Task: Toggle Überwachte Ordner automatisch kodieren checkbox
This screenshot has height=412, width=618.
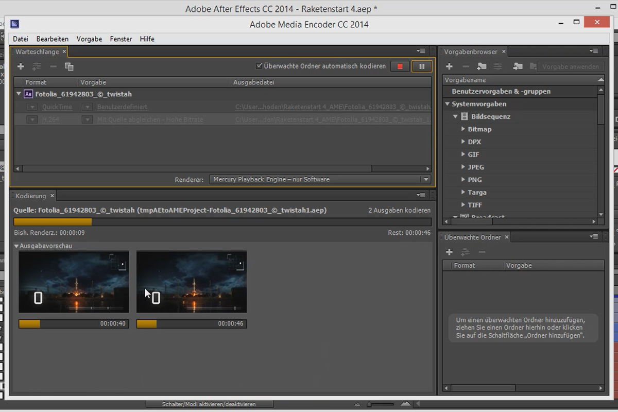Action: 260,66
